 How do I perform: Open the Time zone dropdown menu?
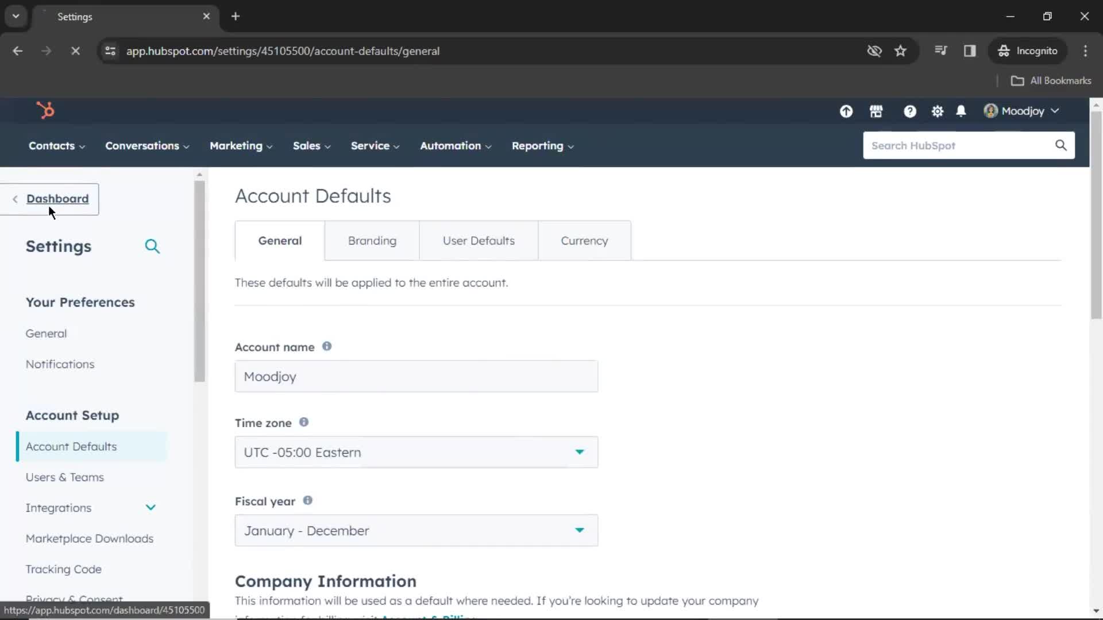coord(416,452)
